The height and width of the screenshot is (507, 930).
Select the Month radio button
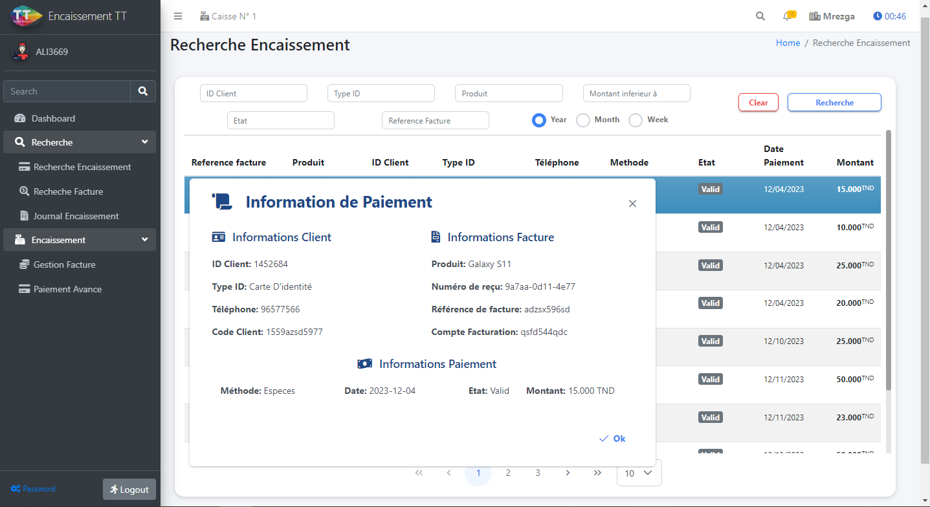point(583,120)
